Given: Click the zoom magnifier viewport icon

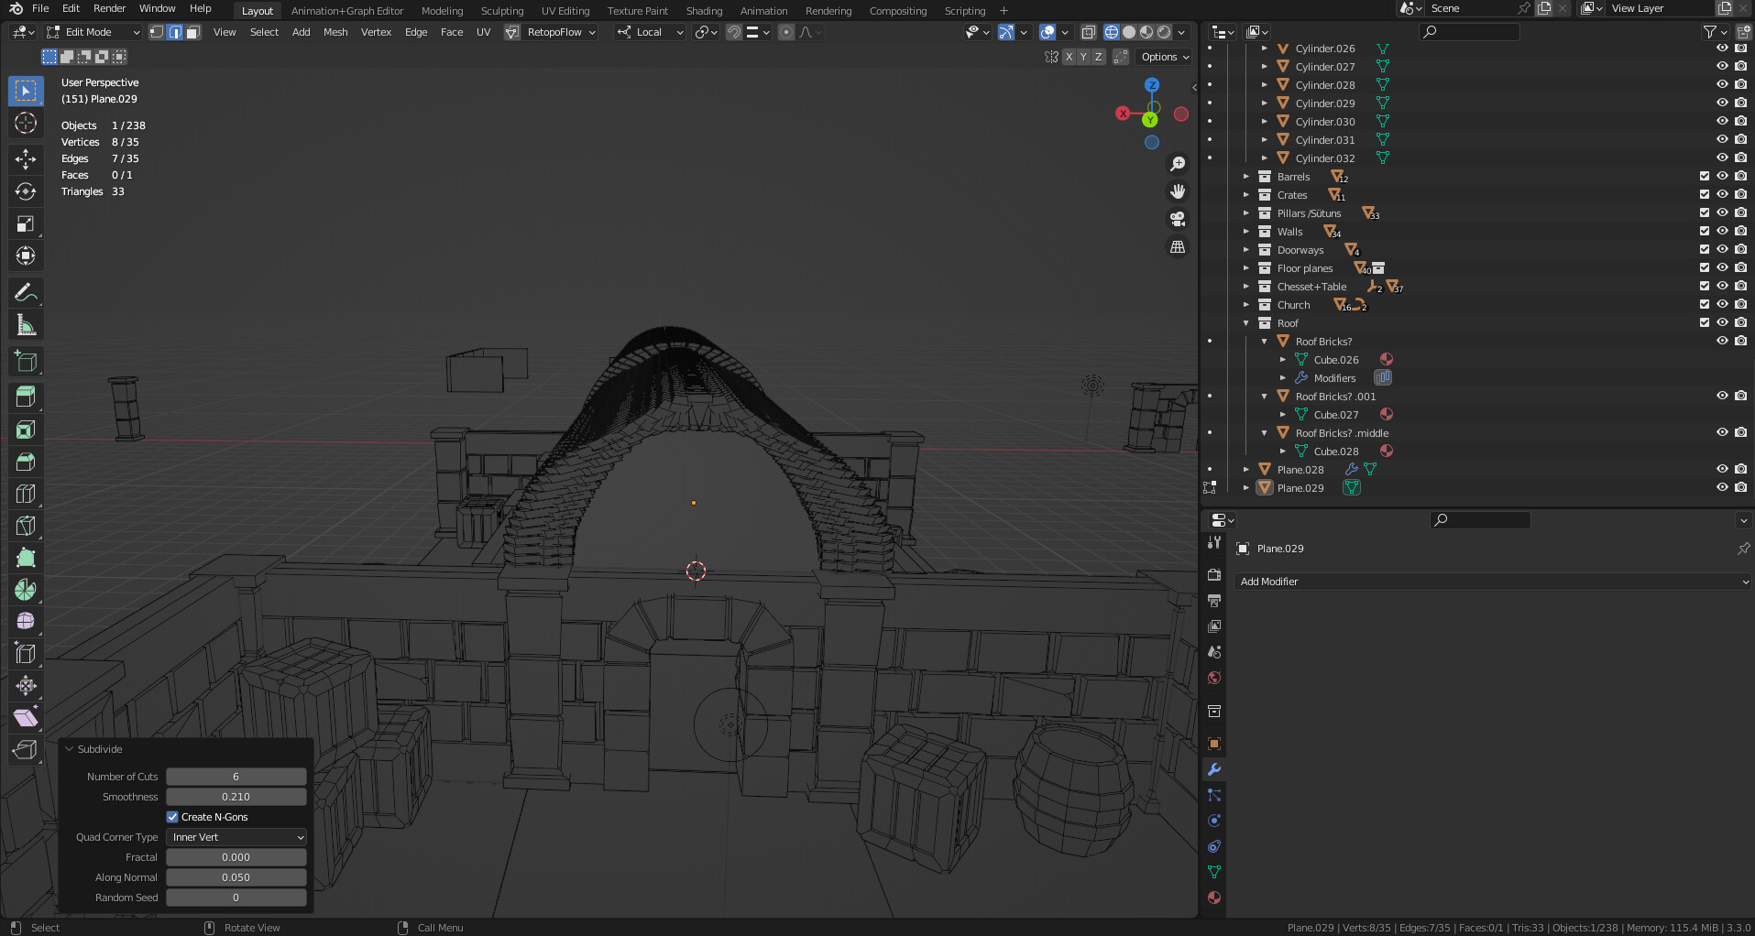Looking at the screenshot, I should tap(1178, 164).
